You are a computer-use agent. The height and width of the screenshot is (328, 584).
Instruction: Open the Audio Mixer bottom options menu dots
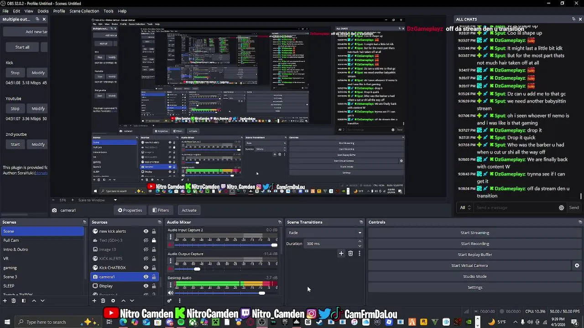(179, 301)
